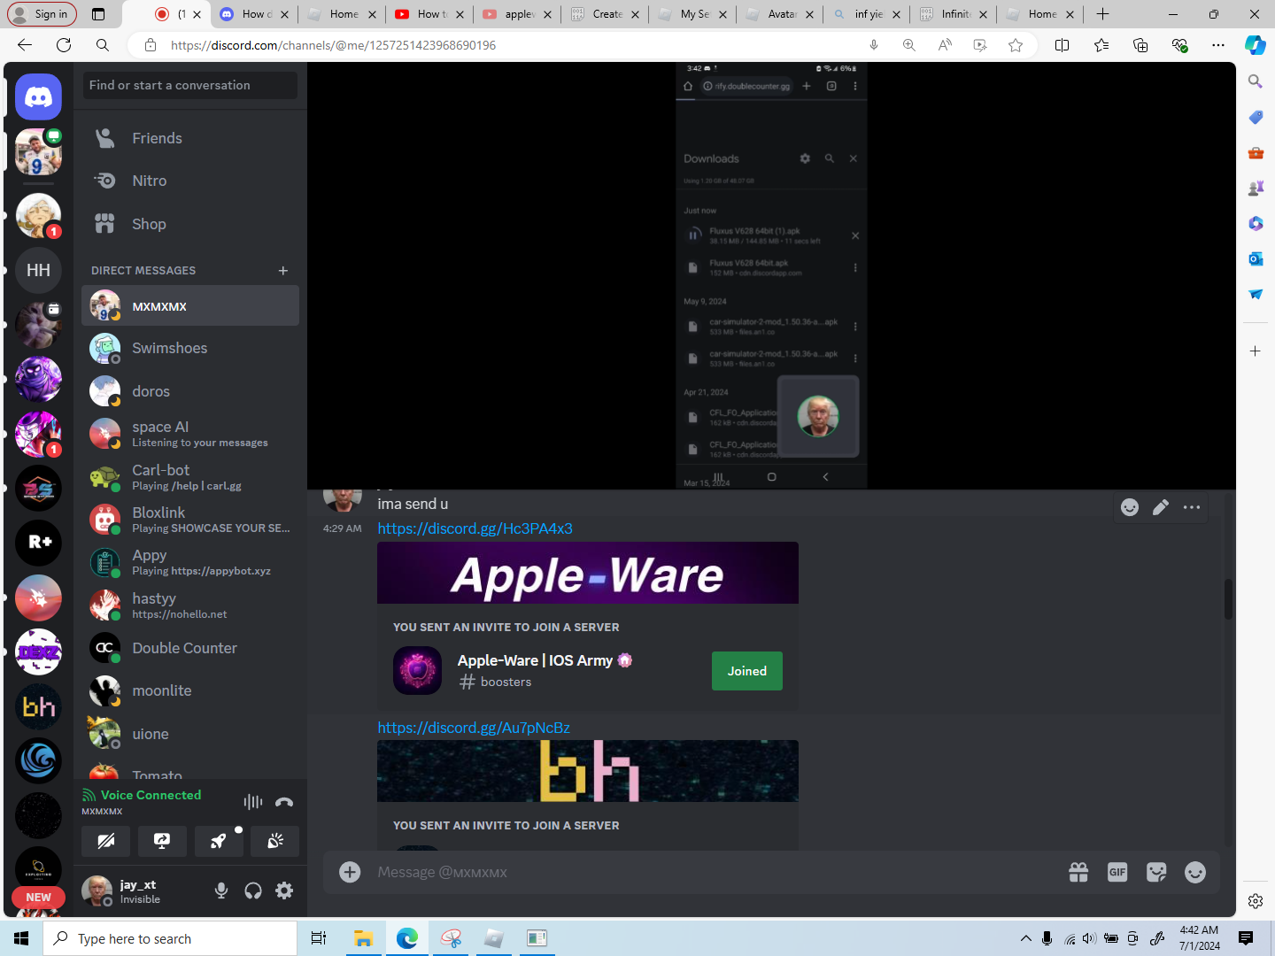1275x956 pixels.
Task: Open the bh server in the sidebar
Action: pyautogui.click(x=38, y=705)
